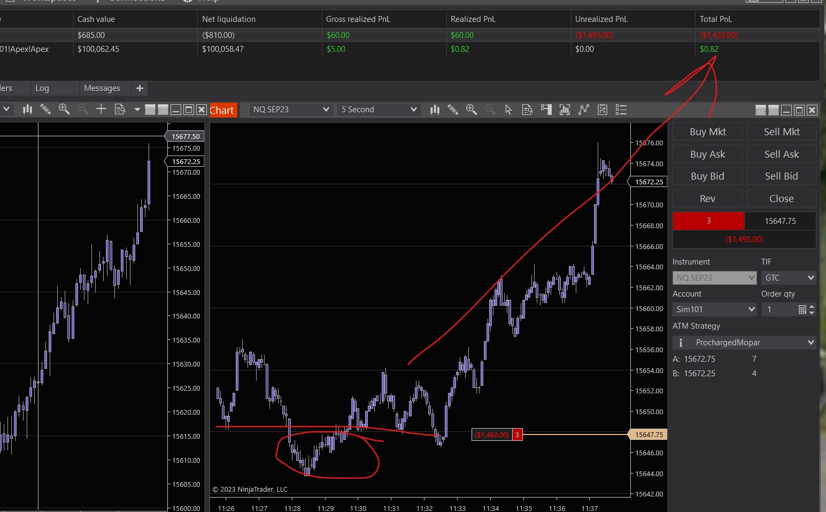Choose the pointer cursor tool

coord(508,110)
